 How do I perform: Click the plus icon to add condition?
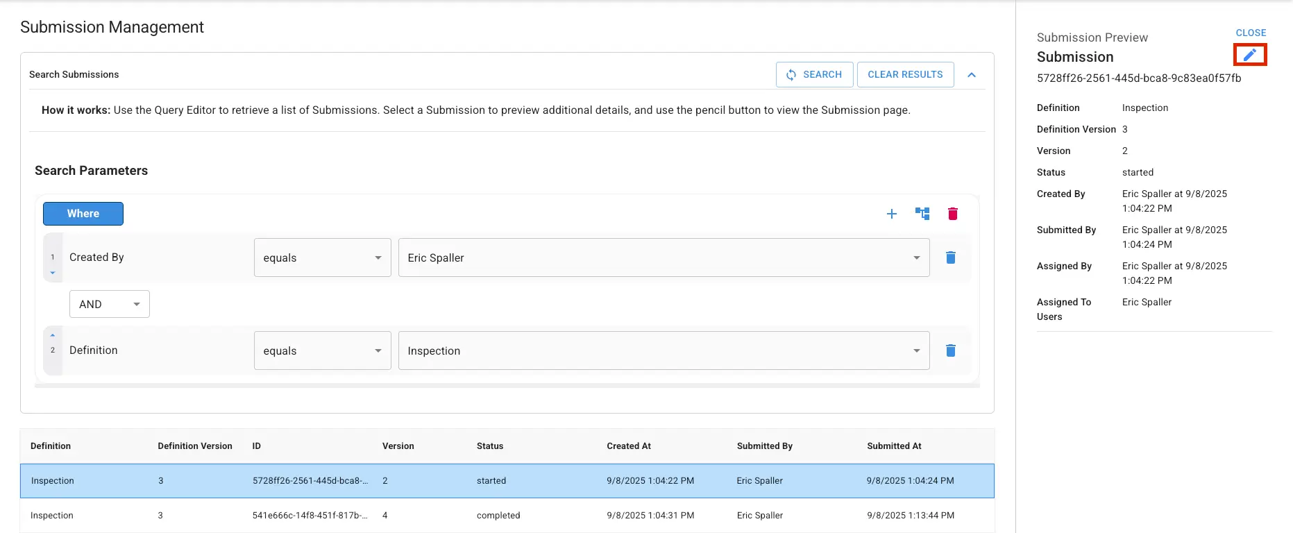coord(892,214)
